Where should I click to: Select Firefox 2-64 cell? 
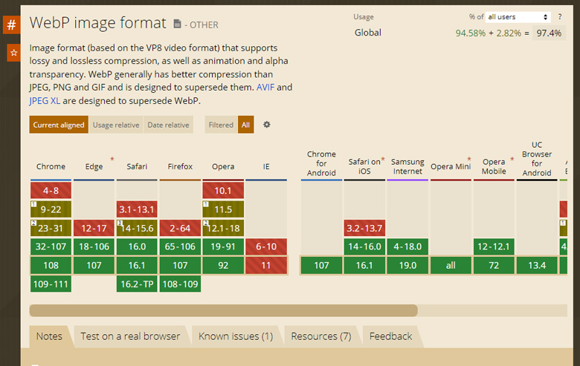coord(180,228)
